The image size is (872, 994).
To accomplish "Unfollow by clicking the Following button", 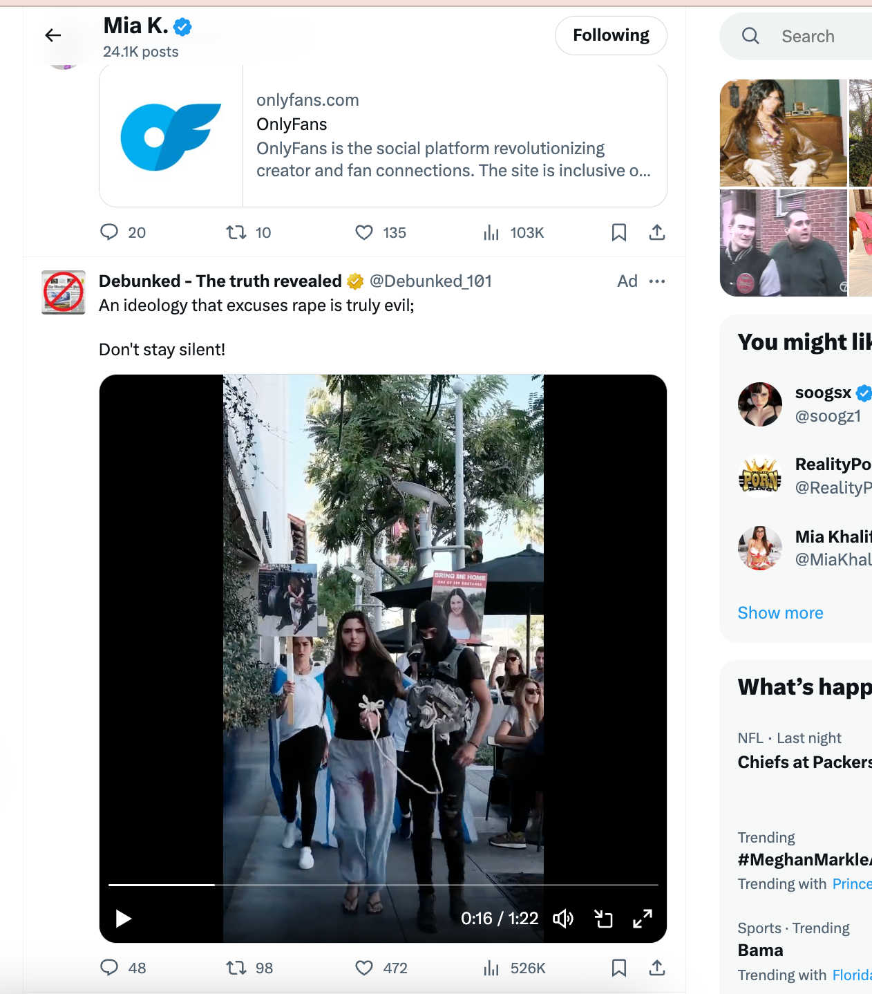I will click(x=610, y=35).
